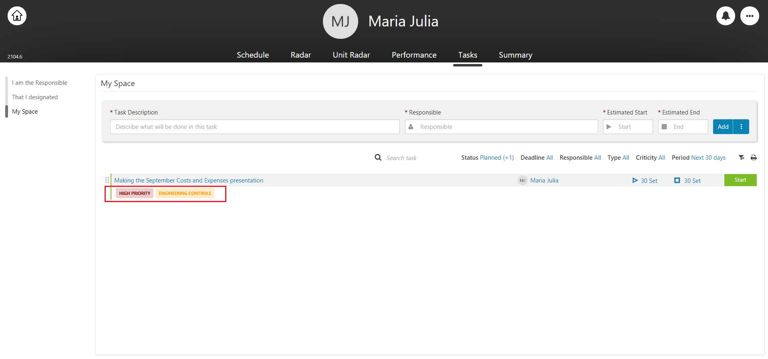Open the Deadline All filter
768x359 pixels.
[537, 158]
